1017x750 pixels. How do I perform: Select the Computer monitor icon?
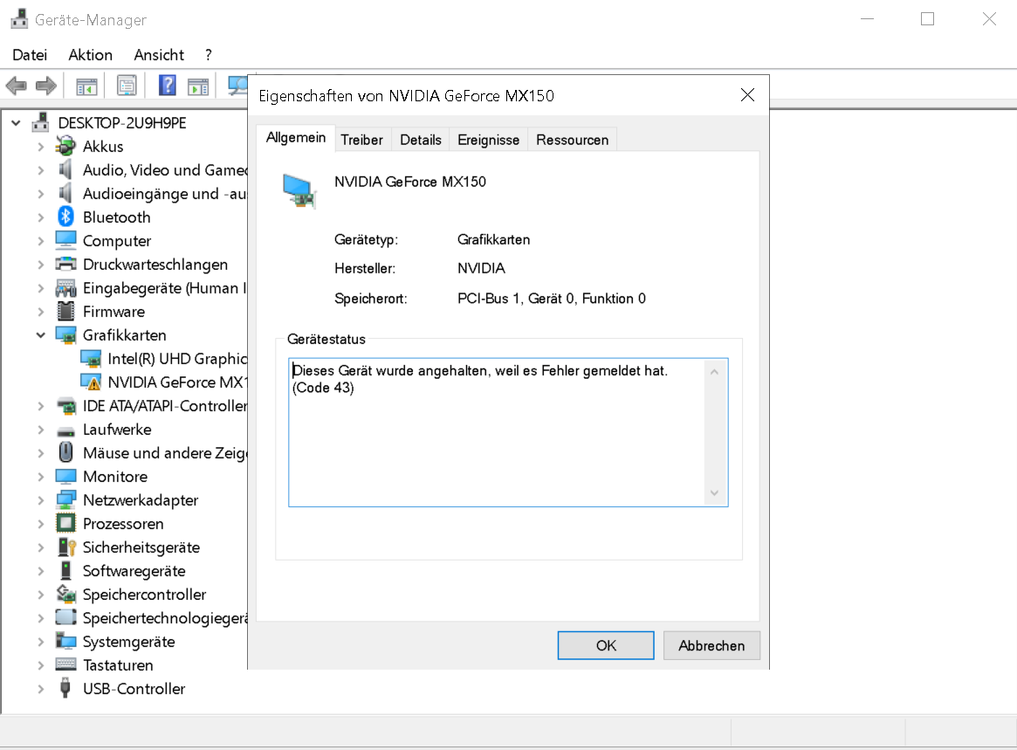click(x=65, y=240)
